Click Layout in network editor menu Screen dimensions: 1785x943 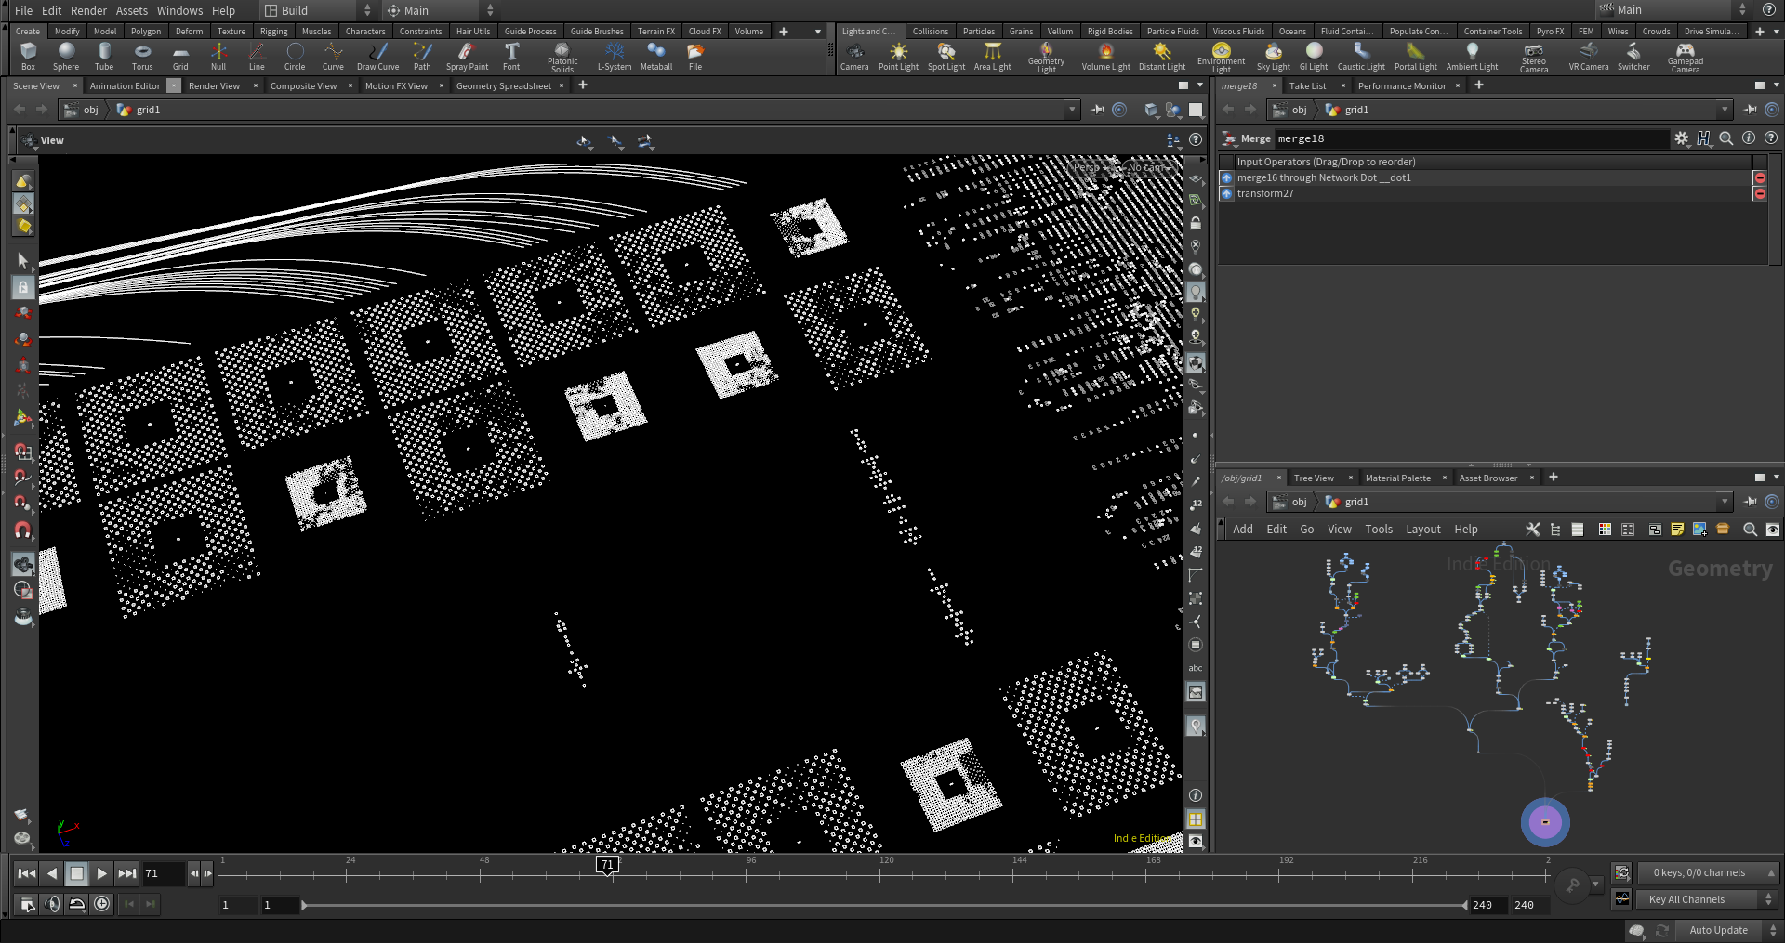point(1422,529)
